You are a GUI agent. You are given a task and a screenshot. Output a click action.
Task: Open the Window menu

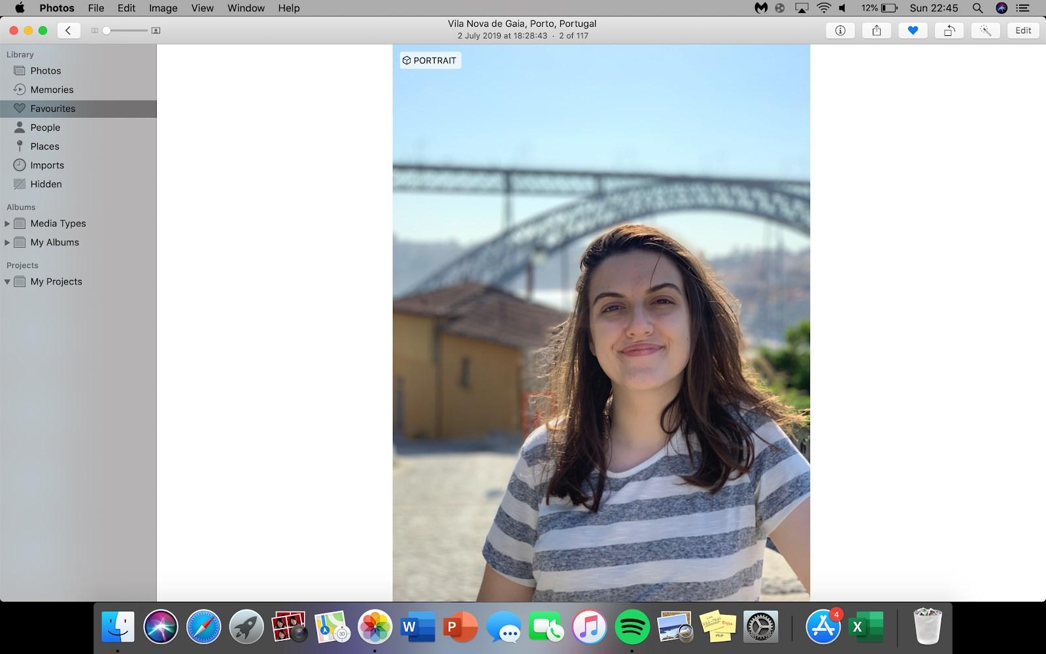click(x=246, y=8)
